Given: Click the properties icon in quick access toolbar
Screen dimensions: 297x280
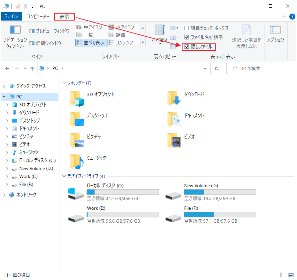Looking at the screenshot, I should pyautogui.click(x=18, y=6).
